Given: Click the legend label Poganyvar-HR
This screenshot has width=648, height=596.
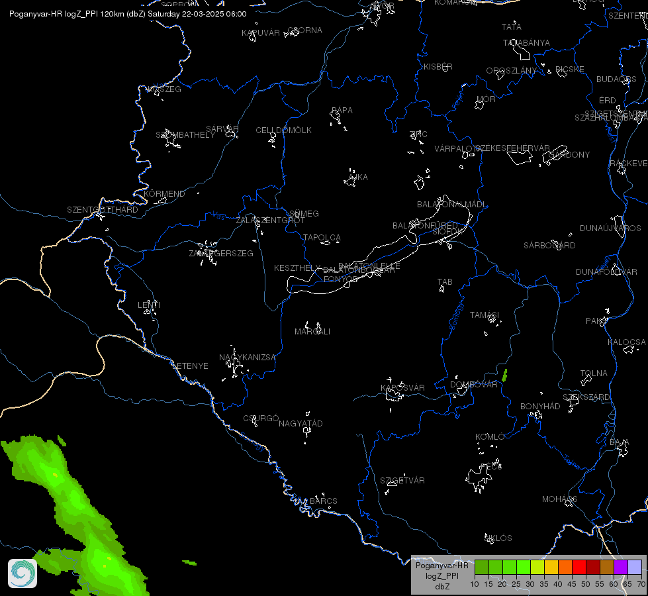Looking at the screenshot, I should [x=441, y=566].
